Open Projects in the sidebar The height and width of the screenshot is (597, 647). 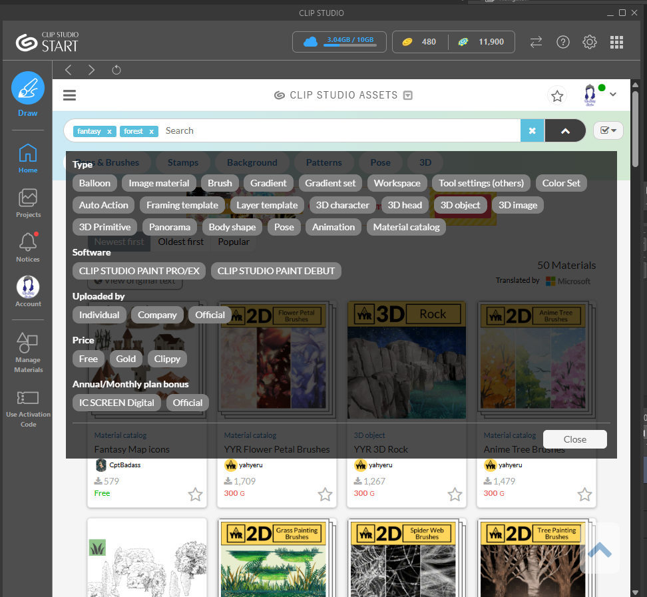tap(28, 203)
